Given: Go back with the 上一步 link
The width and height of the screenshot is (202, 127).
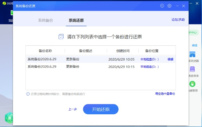Looking at the screenshot, I should pos(73,109).
